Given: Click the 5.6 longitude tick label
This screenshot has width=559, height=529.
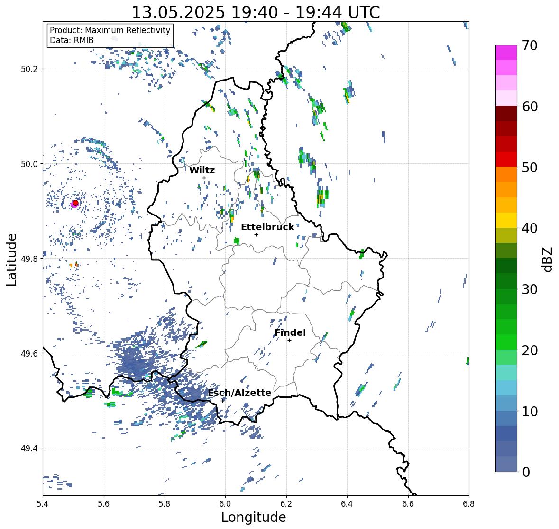Looking at the screenshot, I should point(104,503).
